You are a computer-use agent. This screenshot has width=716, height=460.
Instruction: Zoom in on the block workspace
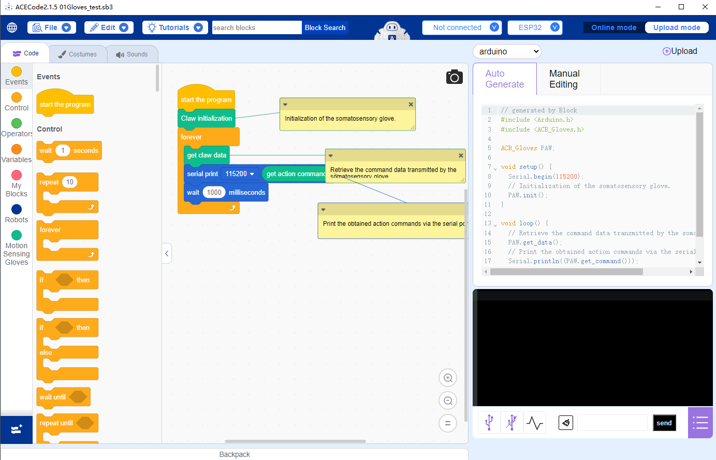tap(447, 378)
